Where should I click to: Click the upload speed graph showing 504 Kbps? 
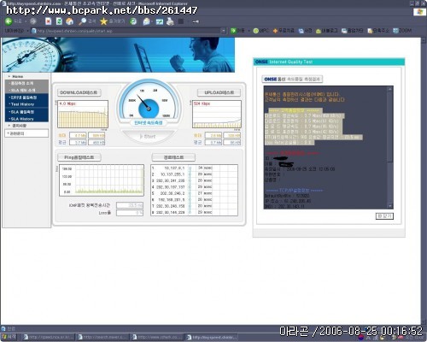217,114
